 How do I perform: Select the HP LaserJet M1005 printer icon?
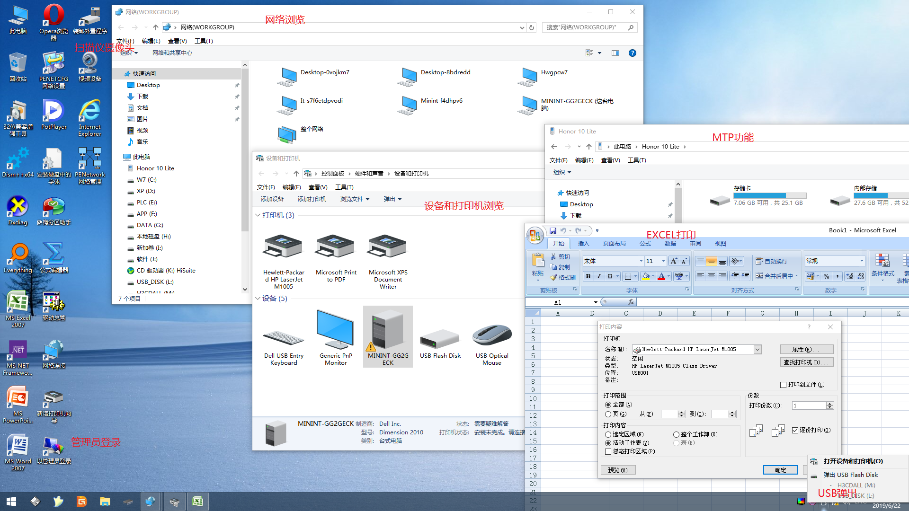283,260
